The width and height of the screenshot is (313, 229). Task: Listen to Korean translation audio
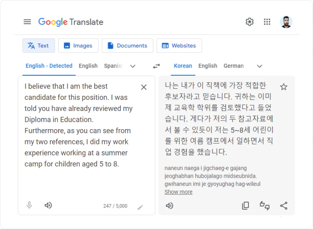[169, 206]
